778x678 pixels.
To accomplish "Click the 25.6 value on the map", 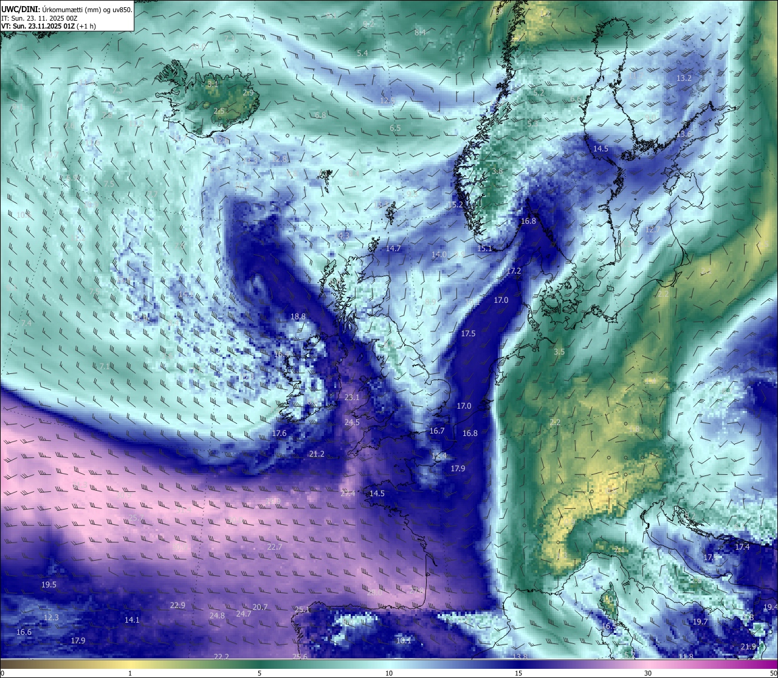I will (x=300, y=657).
